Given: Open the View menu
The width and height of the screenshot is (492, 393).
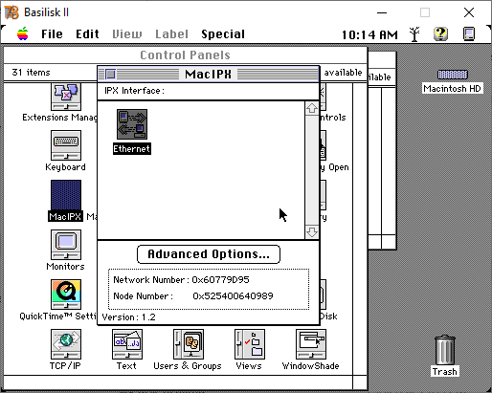Looking at the screenshot, I should tap(127, 34).
